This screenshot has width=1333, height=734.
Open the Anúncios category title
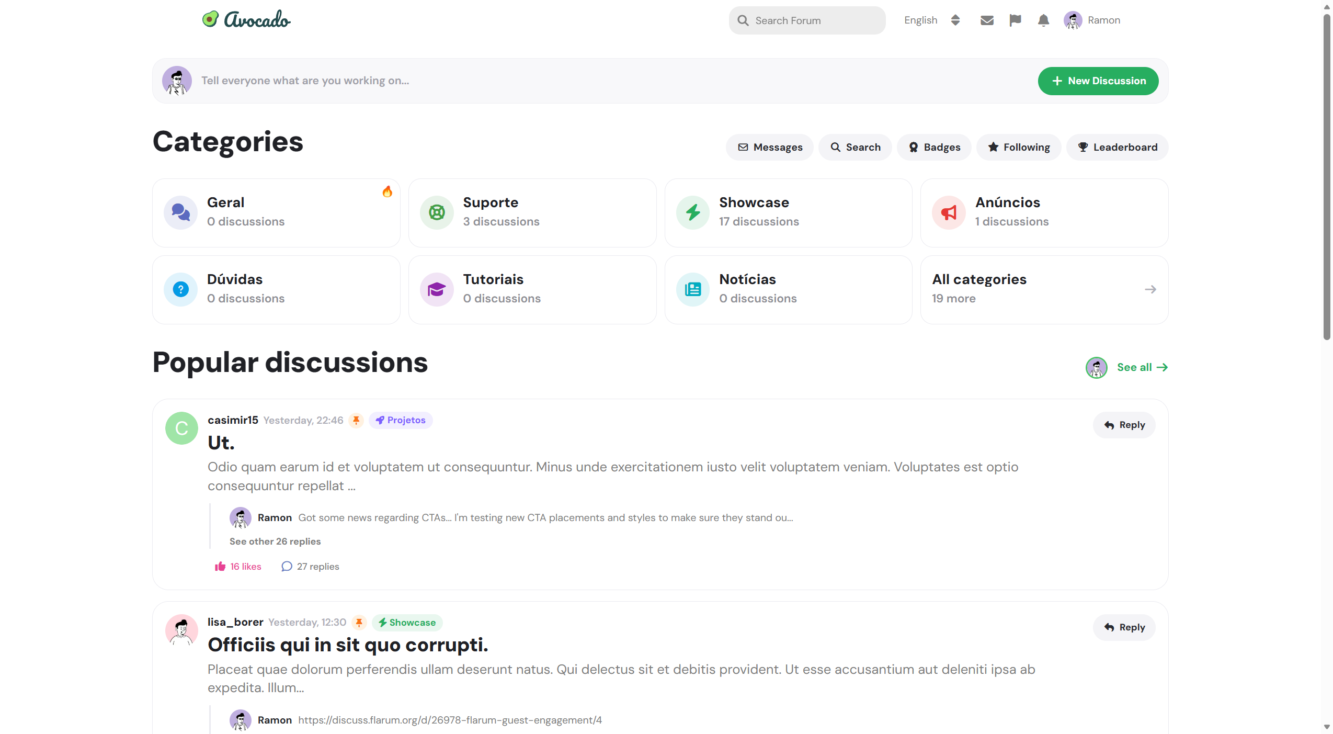tap(1007, 202)
